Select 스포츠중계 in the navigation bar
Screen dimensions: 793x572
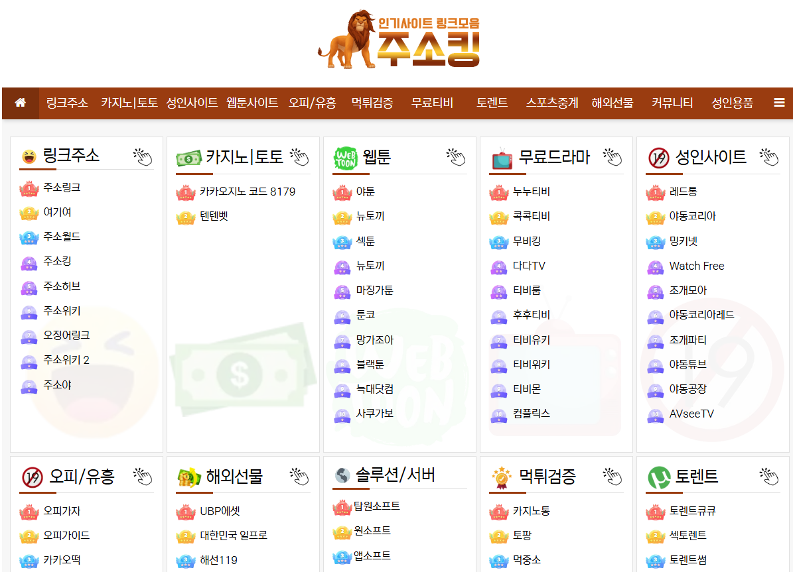click(552, 103)
